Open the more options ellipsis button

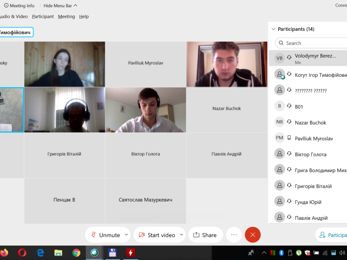pyautogui.click(x=234, y=235)
